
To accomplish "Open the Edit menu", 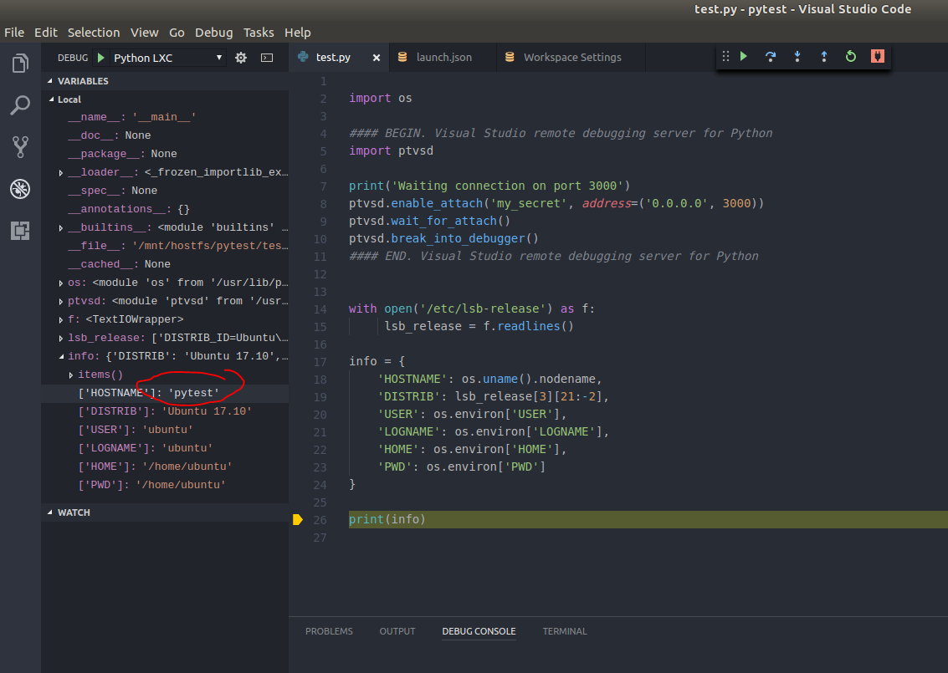I will [46, 33].
